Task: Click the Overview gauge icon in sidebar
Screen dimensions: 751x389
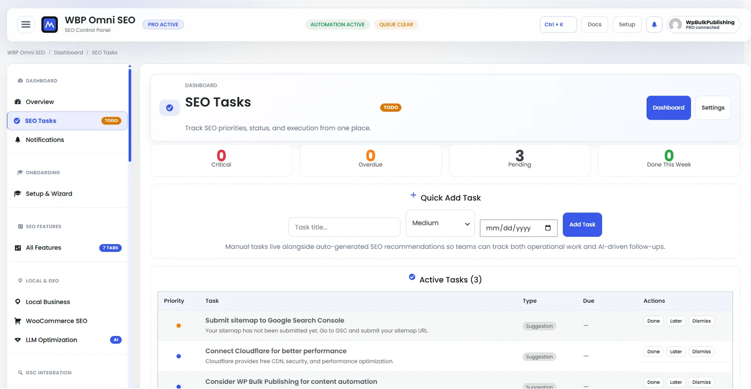Action: 18,102
